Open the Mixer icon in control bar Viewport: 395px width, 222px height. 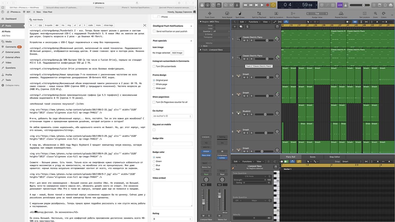tap(231, 5)
